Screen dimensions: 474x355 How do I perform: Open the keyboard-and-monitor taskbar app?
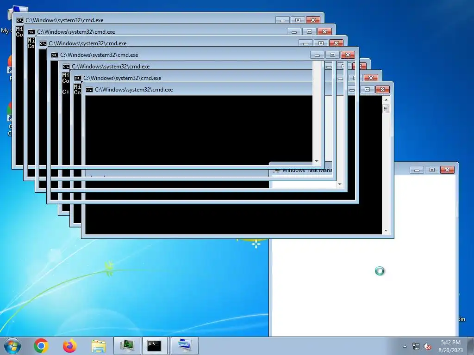(184, 346)
